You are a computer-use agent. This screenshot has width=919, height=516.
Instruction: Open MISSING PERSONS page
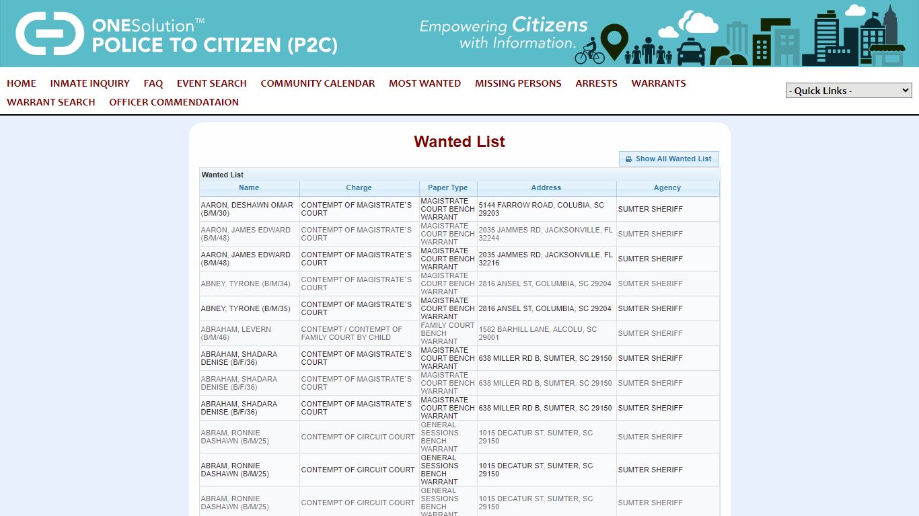point(518,83)
